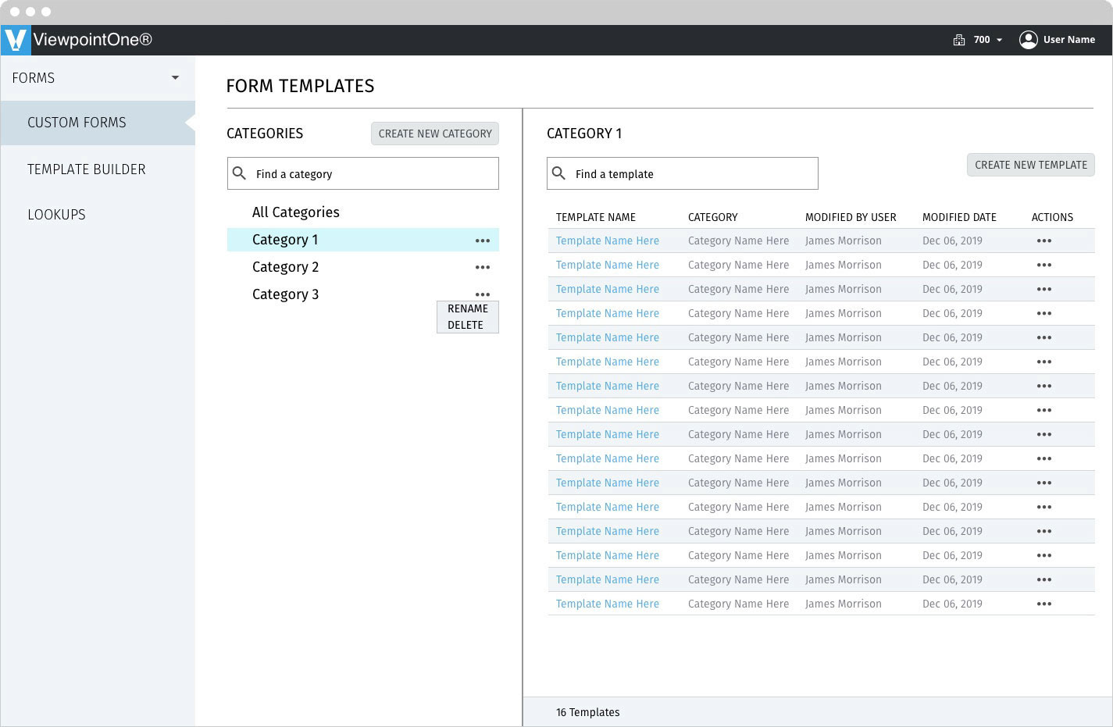Sort by the CATEGORY column header
The width and height of the screenshot is (1113, 727).
pos(712,217)
